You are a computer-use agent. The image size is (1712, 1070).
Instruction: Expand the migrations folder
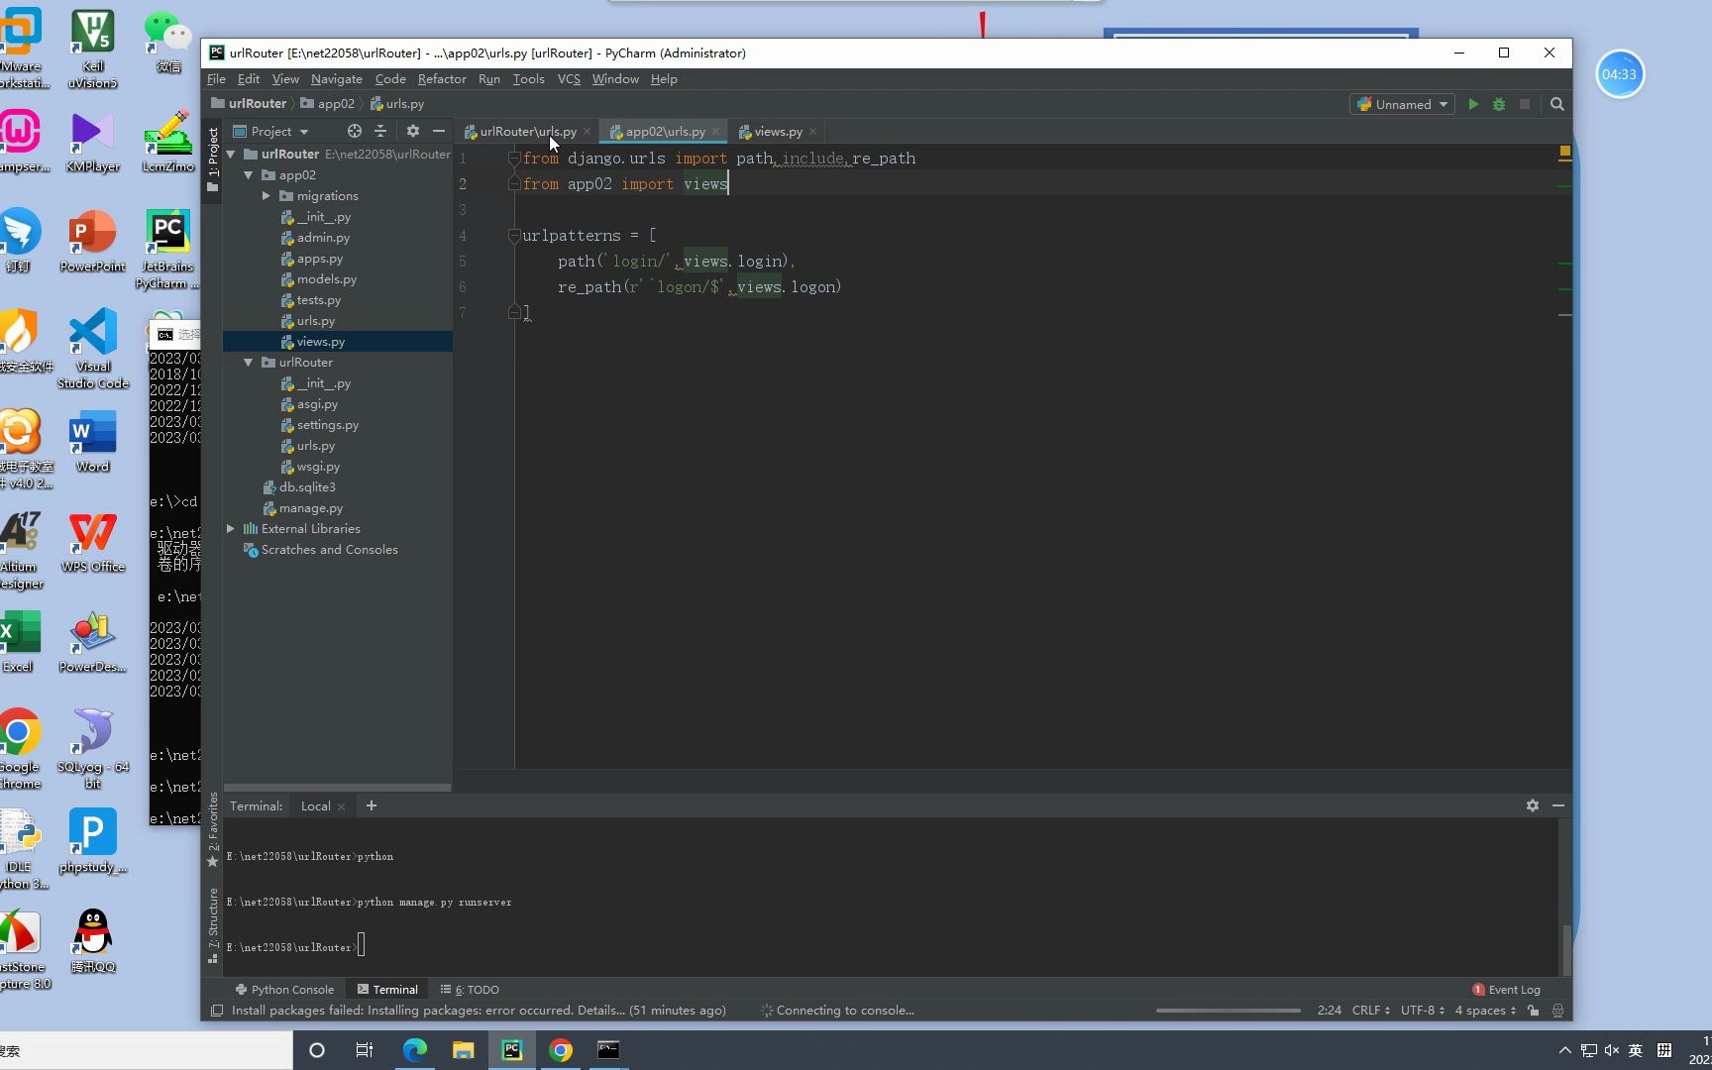point(267,196)
